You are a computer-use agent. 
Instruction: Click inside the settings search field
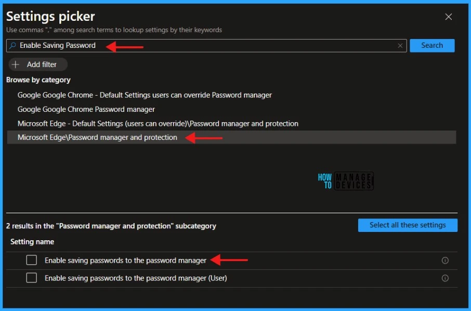point(206,45)
